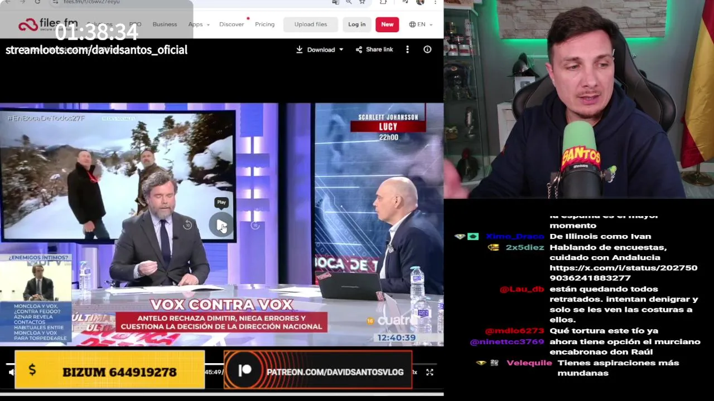Enter fullscreen mode on the video player
This screenshot has height=401, width=714.
click(430, 372)
